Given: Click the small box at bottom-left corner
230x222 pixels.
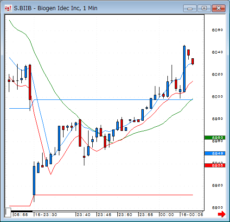Looking at the screenshot, I should coord(8,212).
